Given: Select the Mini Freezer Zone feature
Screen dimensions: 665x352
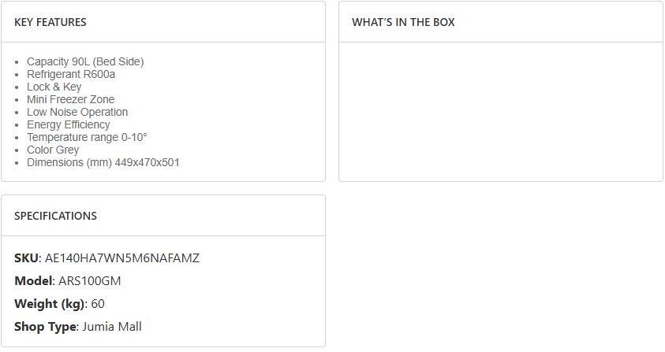Looking at the screenshot, I should [70, 99].
